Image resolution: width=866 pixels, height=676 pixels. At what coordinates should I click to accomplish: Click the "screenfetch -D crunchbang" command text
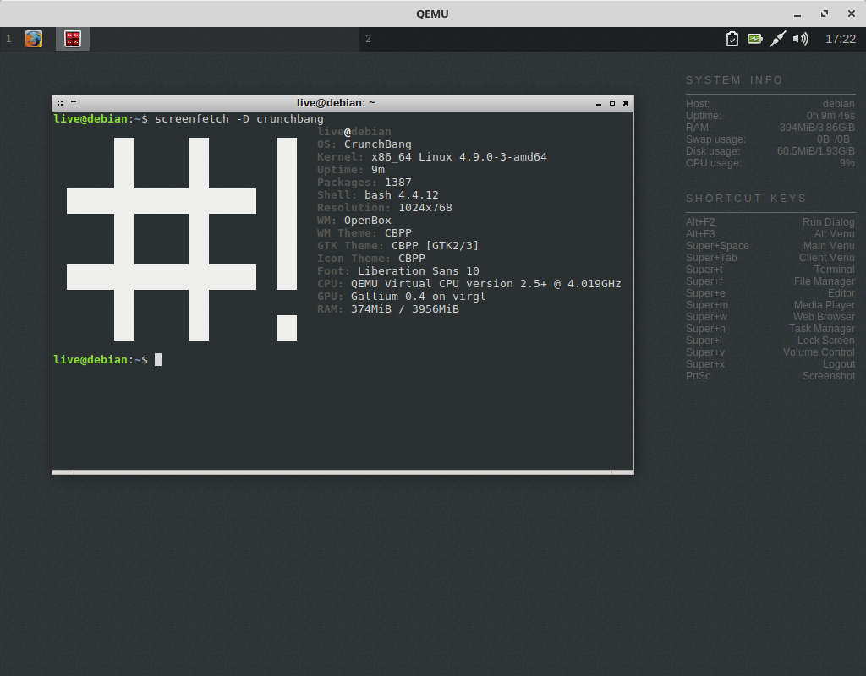point(239,119)
